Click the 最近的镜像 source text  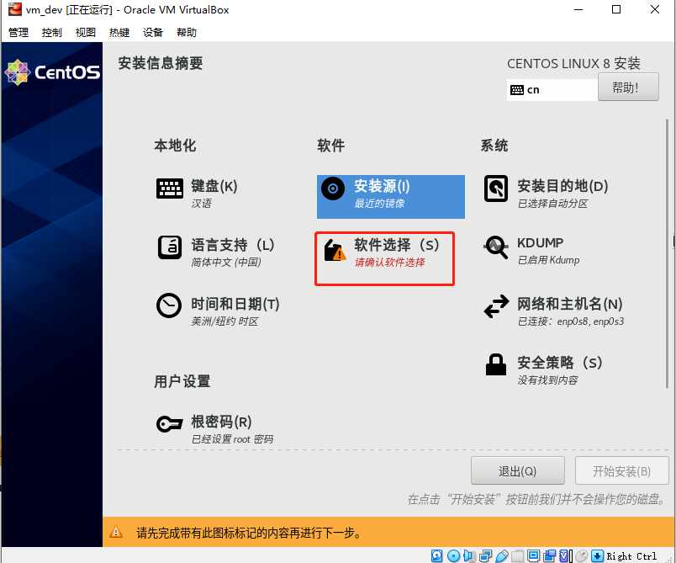point(379,203)
